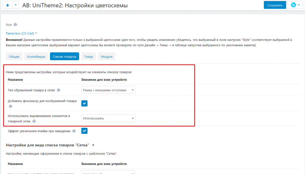Click the help icon next to Style
This screenshot has height=174, width=305.
point(15,25)
